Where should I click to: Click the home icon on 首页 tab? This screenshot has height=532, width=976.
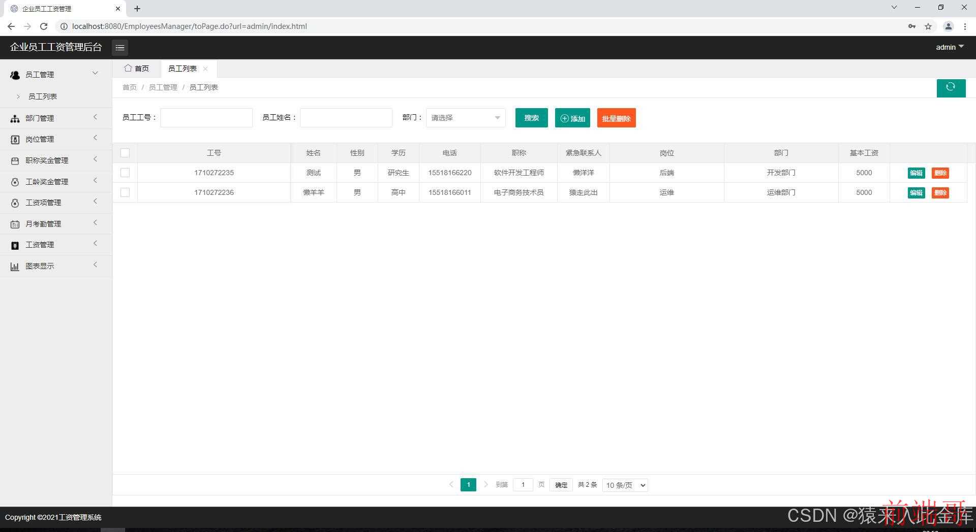coord(128,68)
